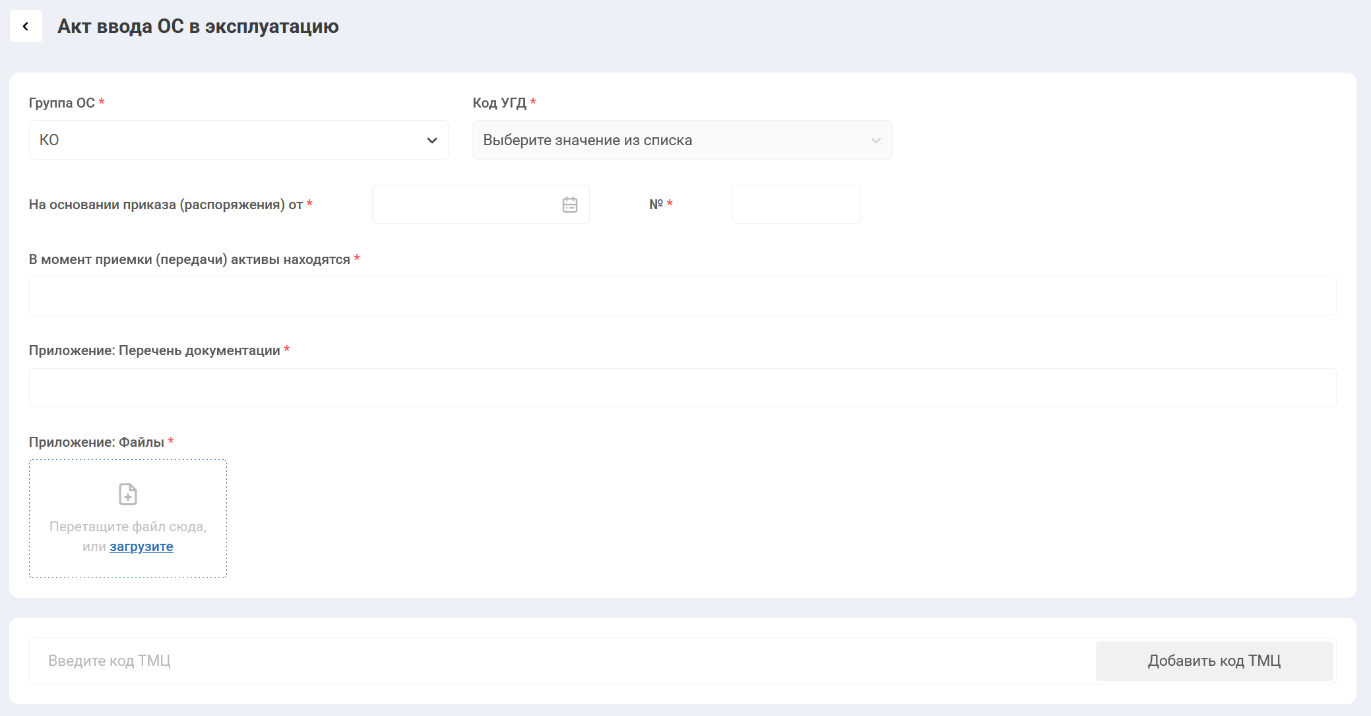Screen dimensions: 1371x716
Task: Click the Акт ввода ОС page title
Action: click(x=198, y=26)
